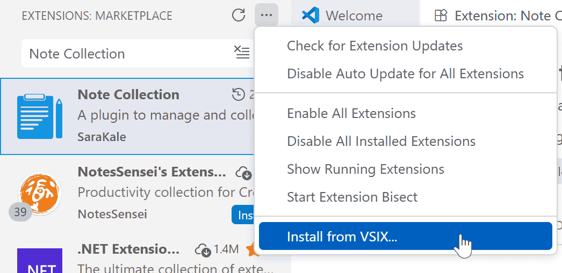Select Show Running Extensions
This screenshot has height=273, width=562.
click(x=365, y=169)
